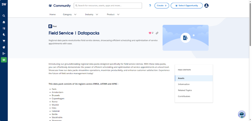Click the search icon in left sidebar
Screen dimensions: 252x121
[4, 16]
